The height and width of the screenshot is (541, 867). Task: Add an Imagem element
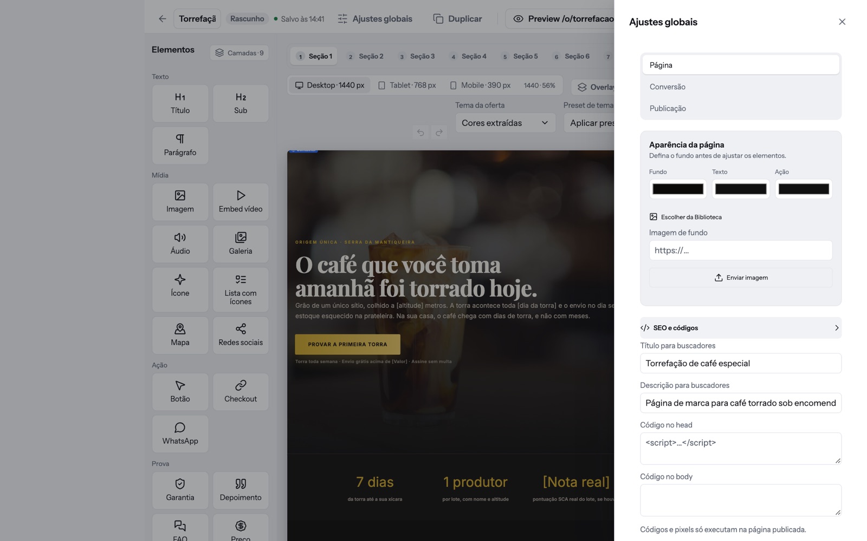(x=180, y=202)
